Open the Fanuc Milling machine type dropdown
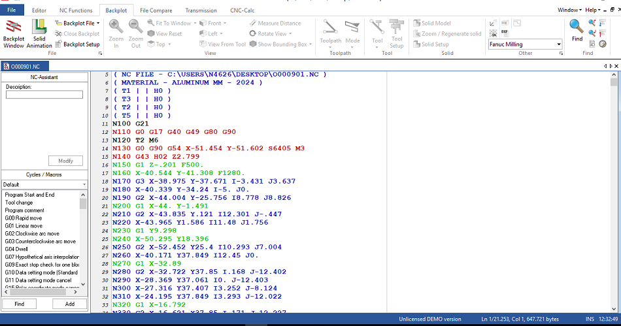 [559, 44]
